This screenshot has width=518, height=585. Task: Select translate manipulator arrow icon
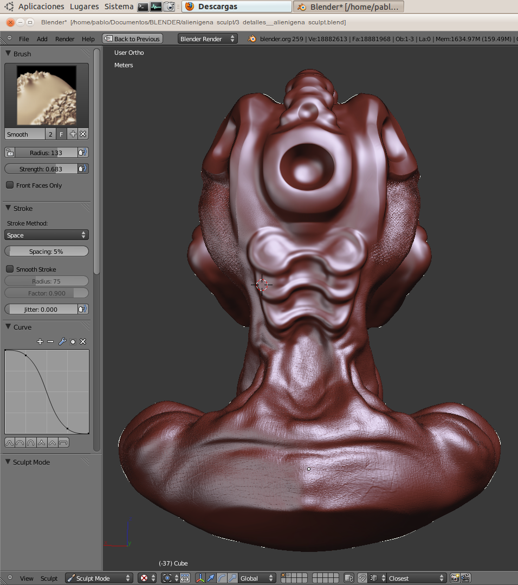click(211, 578)
